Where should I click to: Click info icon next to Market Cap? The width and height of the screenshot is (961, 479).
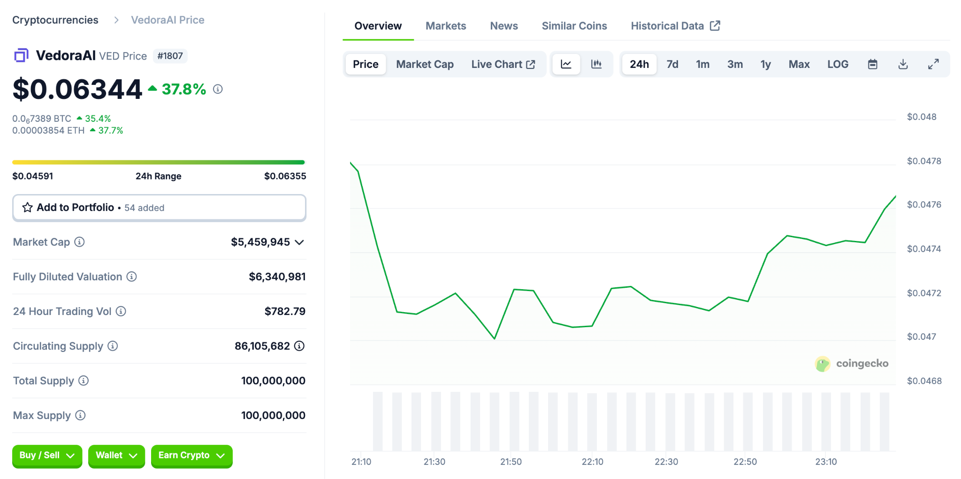pos(80,242)
